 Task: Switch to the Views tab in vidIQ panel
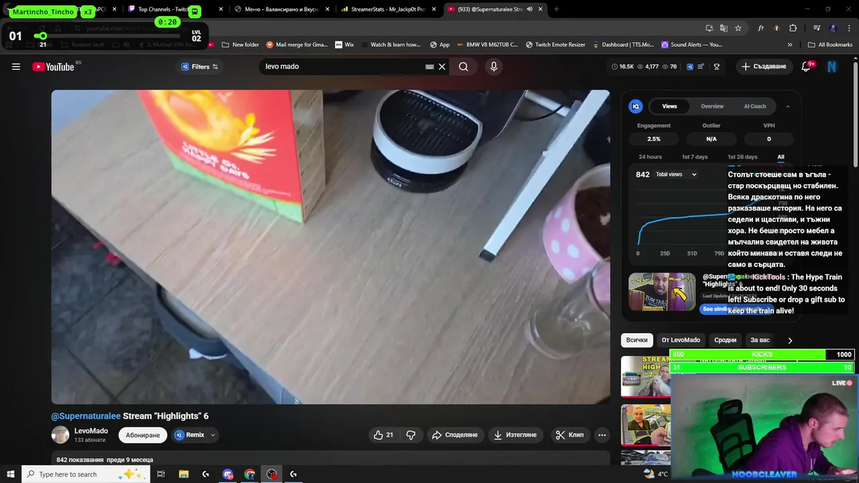point(670,106)
